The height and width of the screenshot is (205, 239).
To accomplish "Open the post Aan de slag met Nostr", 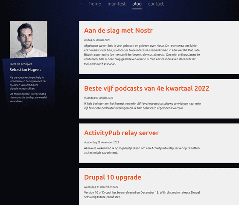I will (x=118, y=30).
